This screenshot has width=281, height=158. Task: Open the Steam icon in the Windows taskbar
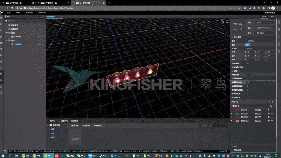point(101,156)
